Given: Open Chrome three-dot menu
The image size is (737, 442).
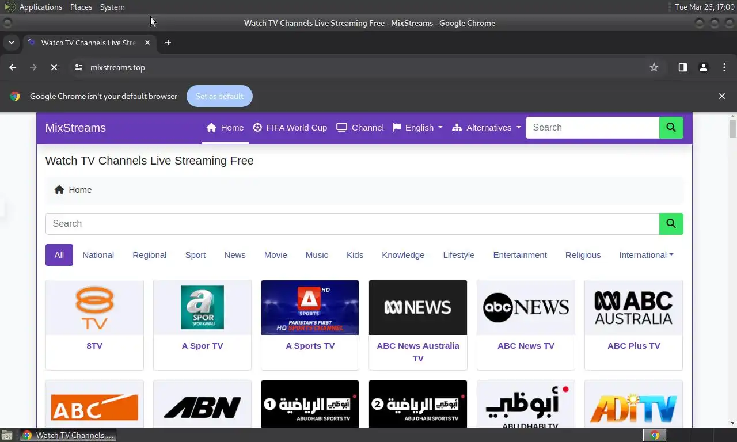Looking at the screenshot, I should tap(724, 67).
